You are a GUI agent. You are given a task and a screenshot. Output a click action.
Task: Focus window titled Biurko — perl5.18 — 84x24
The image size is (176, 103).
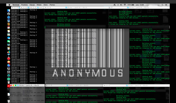(136, 85)
